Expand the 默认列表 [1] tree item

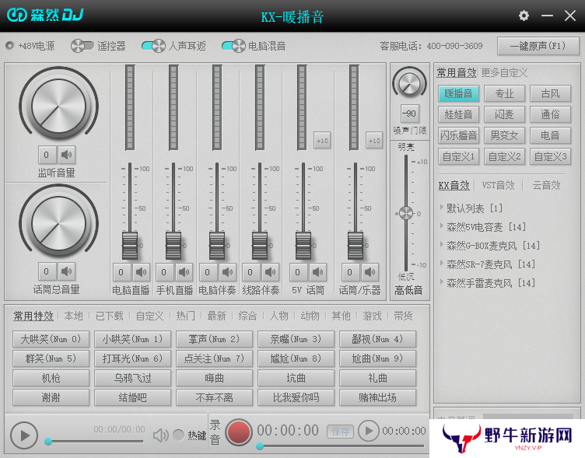click(x=442, y=207)
